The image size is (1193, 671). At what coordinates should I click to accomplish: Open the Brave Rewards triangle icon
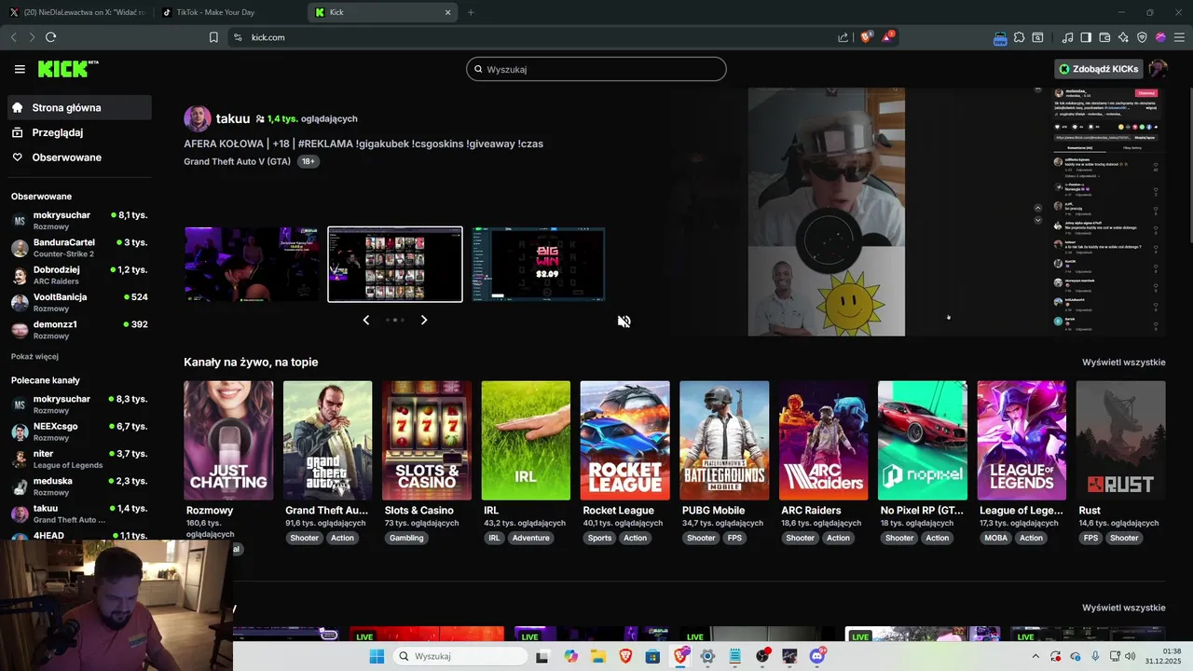(888, 37)
